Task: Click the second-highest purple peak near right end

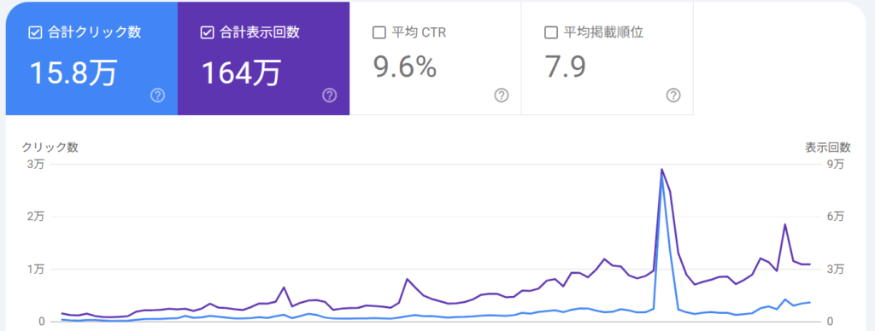Action: [x=784, y=224]
